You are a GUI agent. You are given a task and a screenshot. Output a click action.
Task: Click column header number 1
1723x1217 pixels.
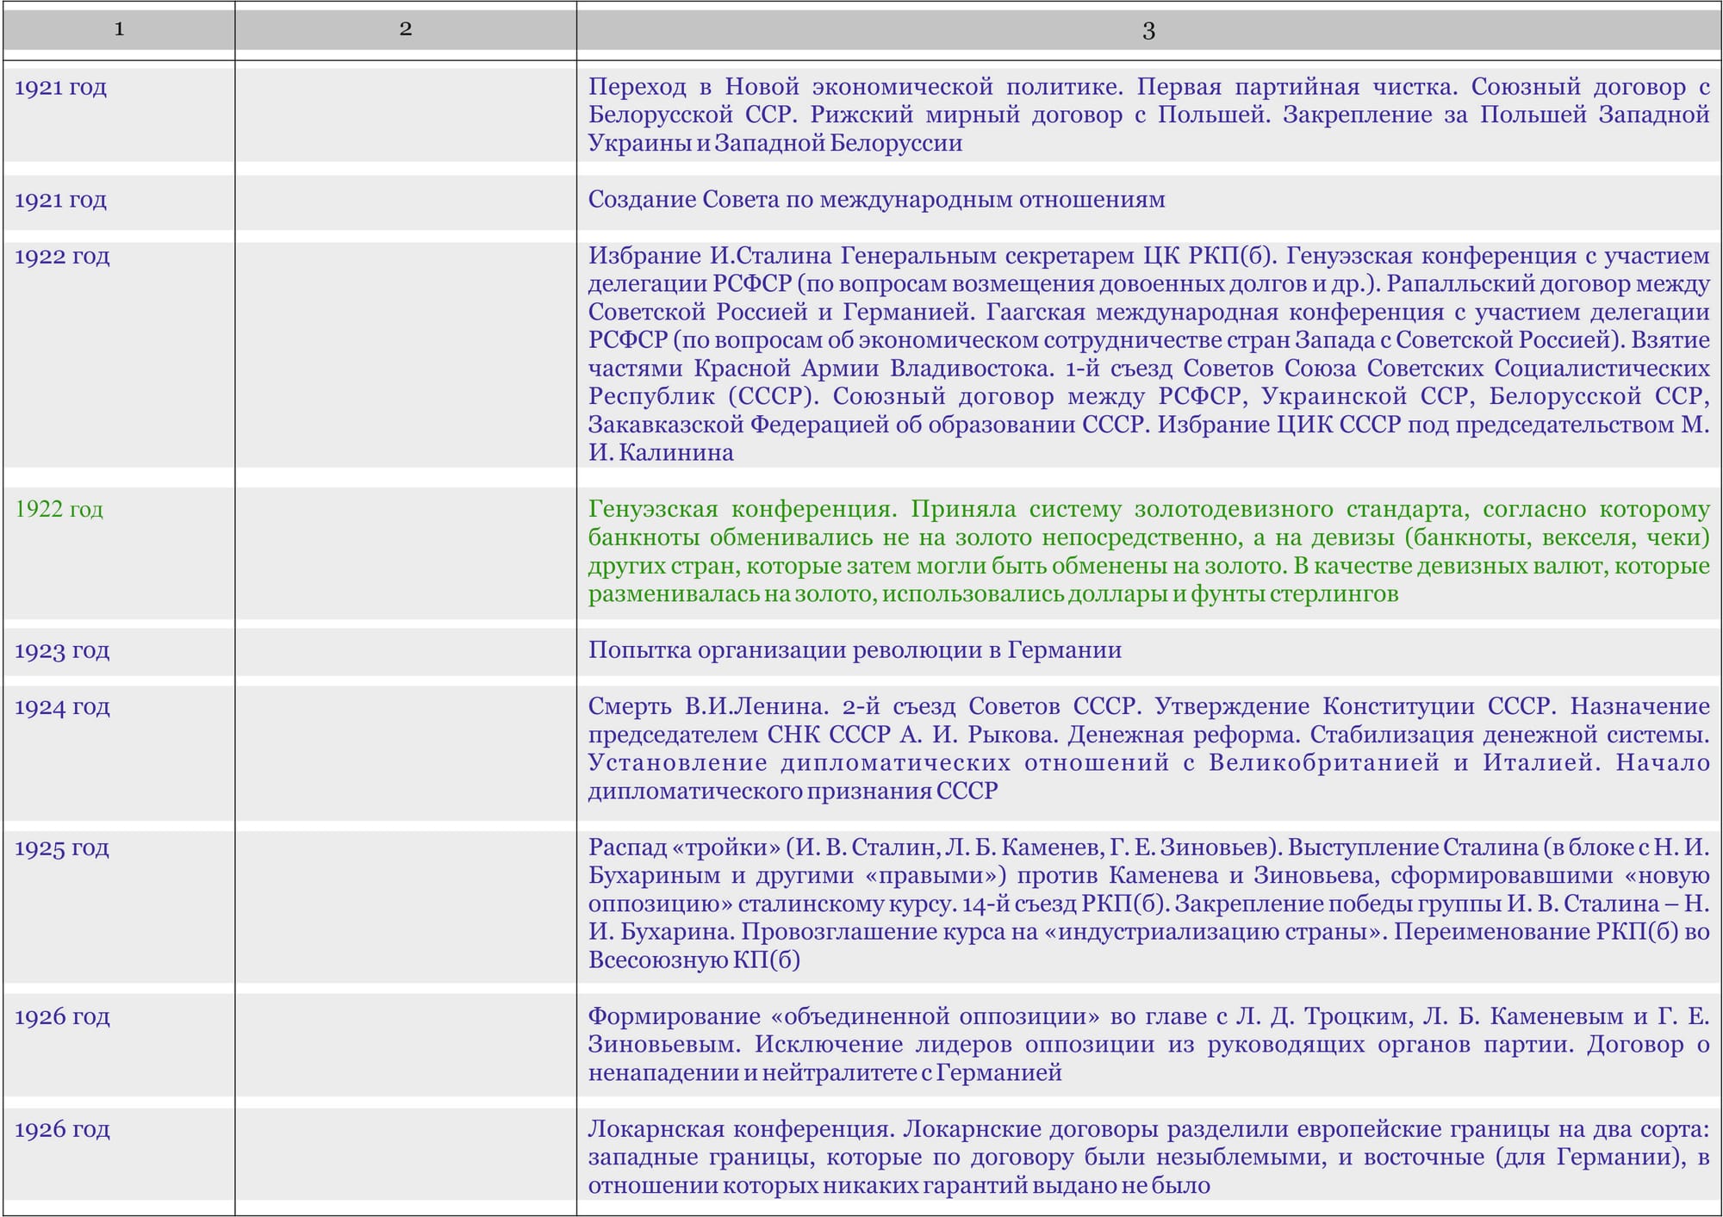119,28
